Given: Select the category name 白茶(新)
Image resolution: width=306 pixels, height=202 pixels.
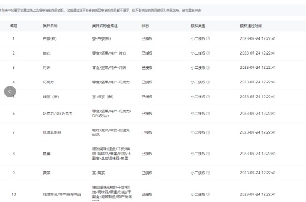Looking at the screenshot, I should [x=50, y=38].
